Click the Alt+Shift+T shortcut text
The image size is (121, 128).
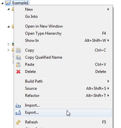click(96, 96)
